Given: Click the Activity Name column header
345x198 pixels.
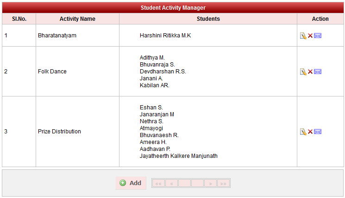Looking at the screenshot, I should (x=77, y=19).
